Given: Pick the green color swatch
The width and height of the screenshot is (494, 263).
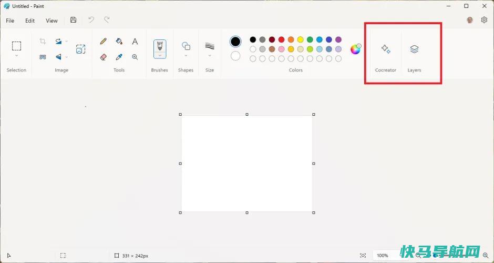Looking at the screenshot, I should coord(310,39).
